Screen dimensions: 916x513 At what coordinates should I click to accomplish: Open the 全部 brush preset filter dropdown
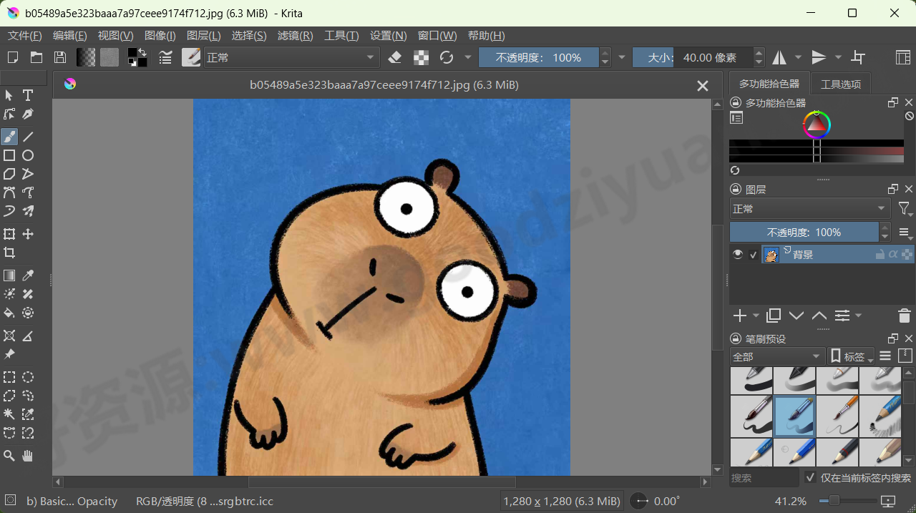point(777,356)
